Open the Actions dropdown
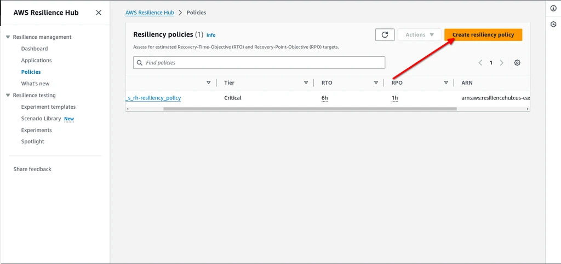Viewport: 561px width, 264px height. click(x=419, y=34)
